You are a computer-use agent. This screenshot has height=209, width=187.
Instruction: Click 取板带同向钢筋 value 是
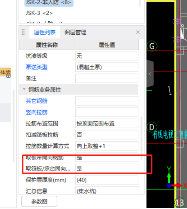coord(107,157)
